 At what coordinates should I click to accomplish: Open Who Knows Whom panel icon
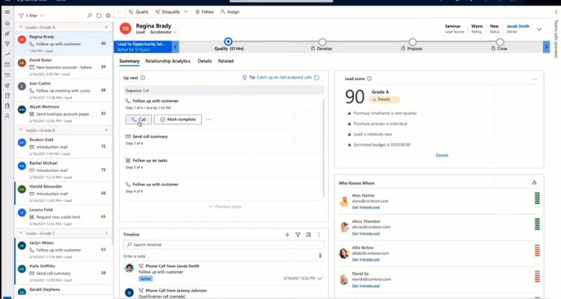[534, 182]
